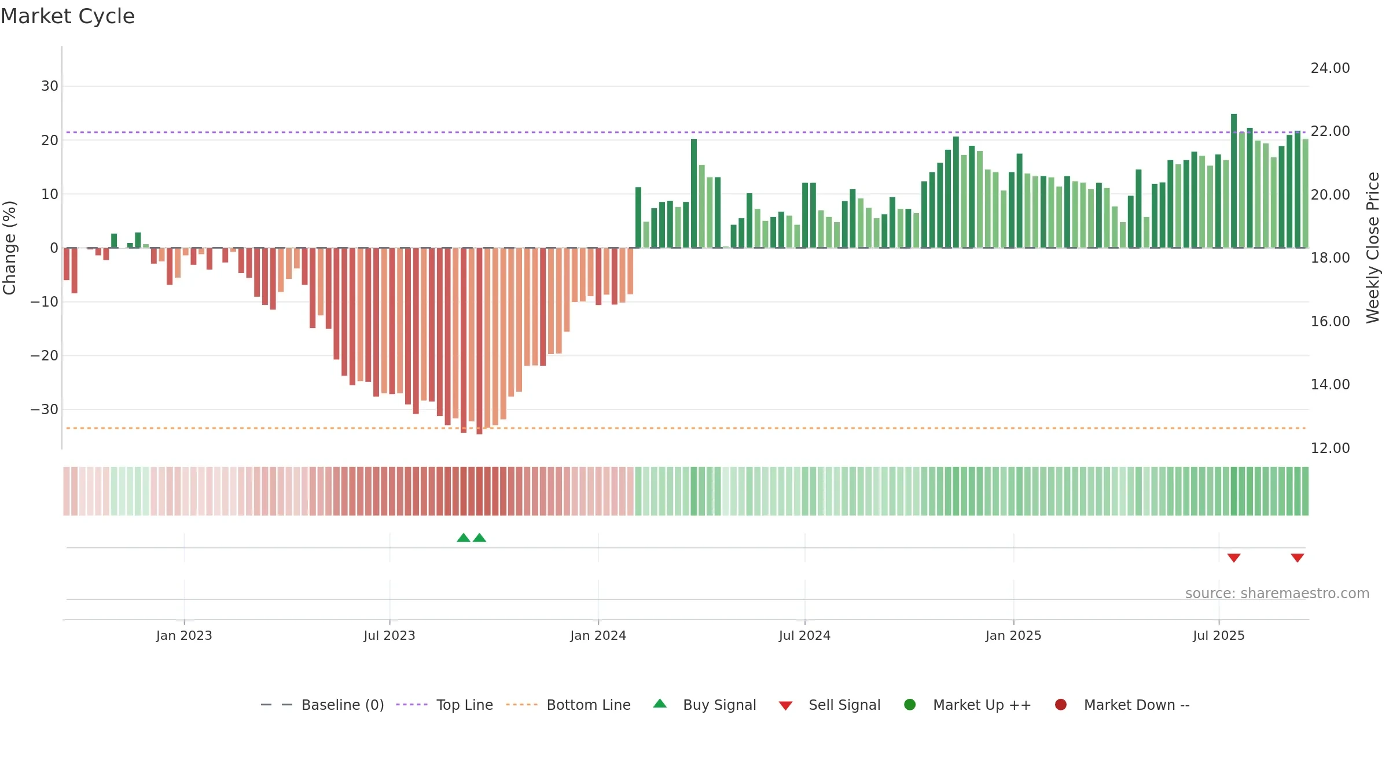
Task: Click the Jul 2025 axis label
Action: point(1219,635)
